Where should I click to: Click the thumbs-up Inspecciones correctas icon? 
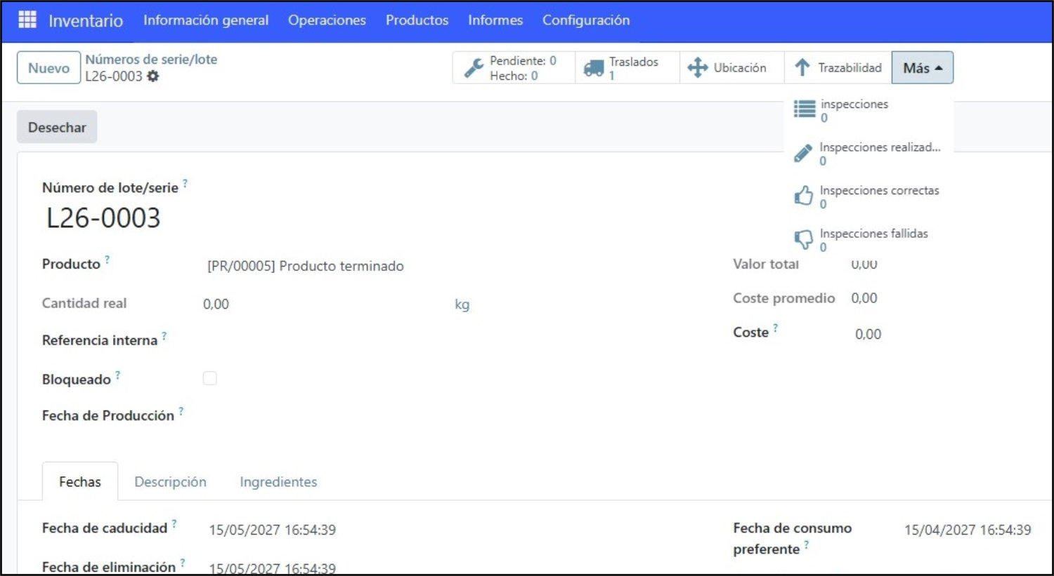coord(803,196)
